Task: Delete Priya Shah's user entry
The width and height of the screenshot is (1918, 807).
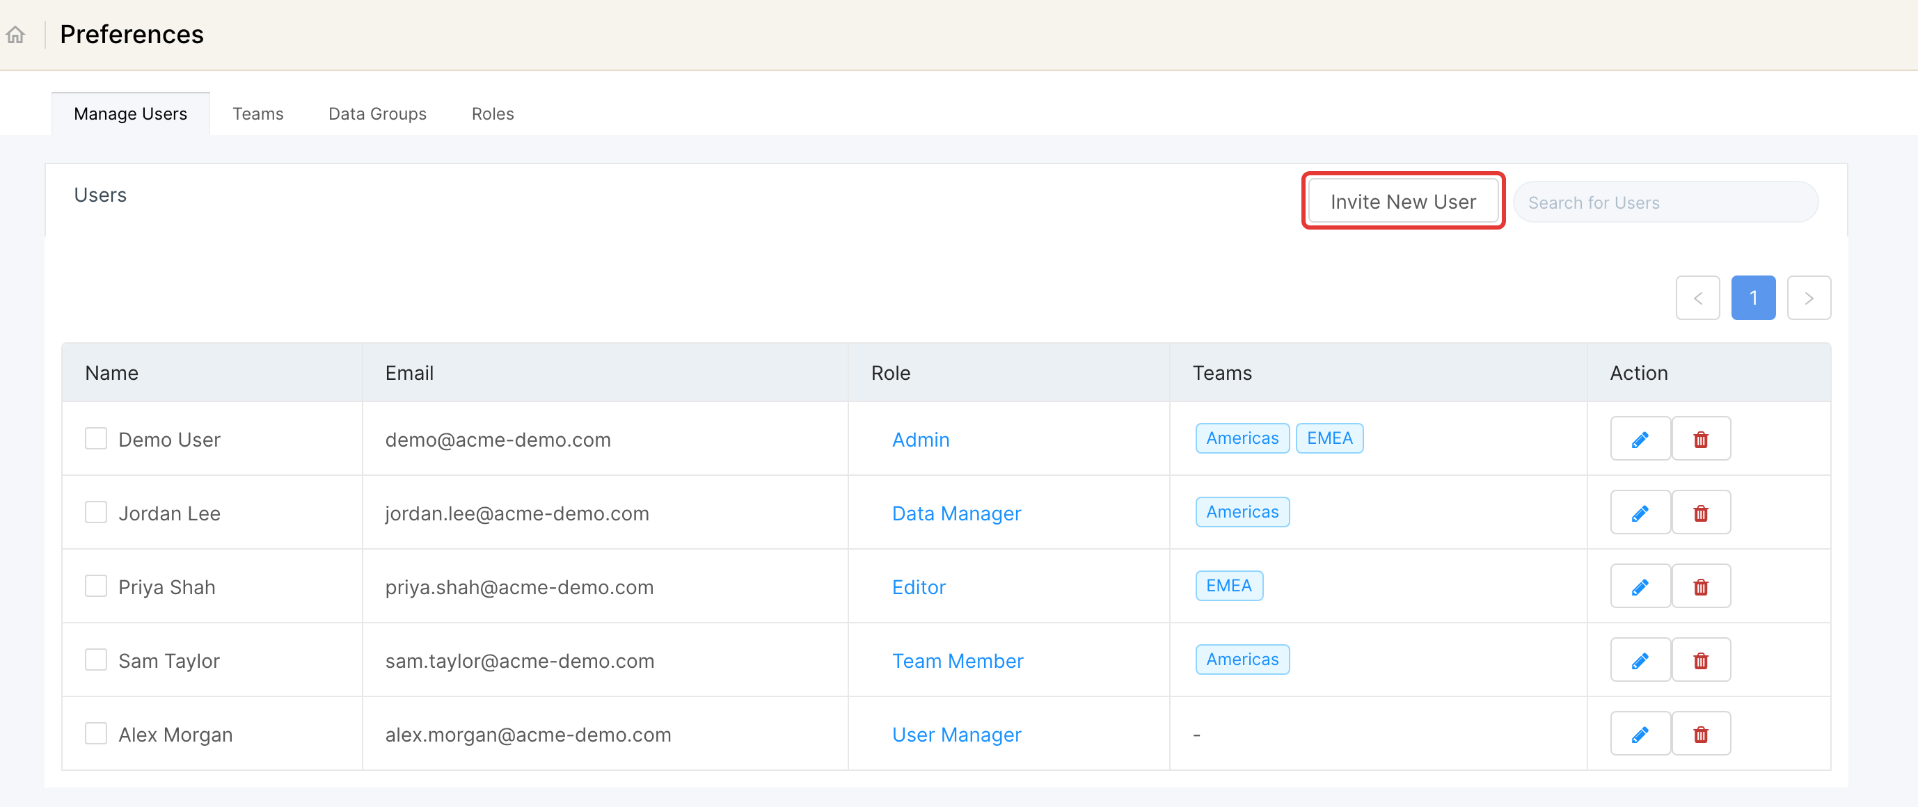Action: (1702, 586)
